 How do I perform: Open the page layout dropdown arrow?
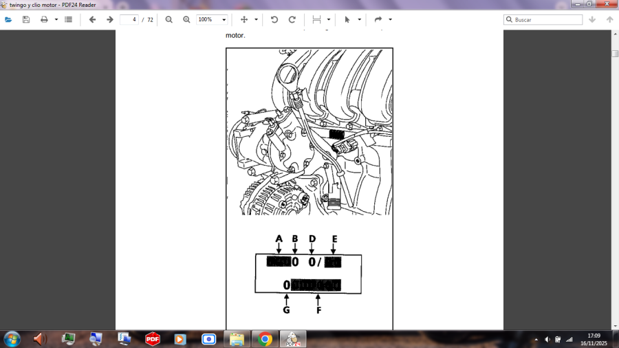[x=329, y=20]
